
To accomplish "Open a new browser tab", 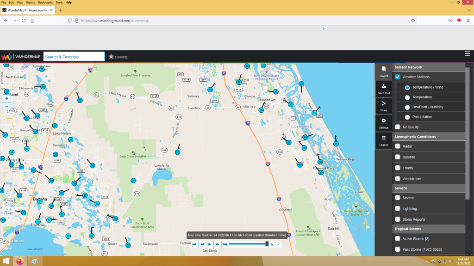I will pyautogui.click(x=61, y=10).
